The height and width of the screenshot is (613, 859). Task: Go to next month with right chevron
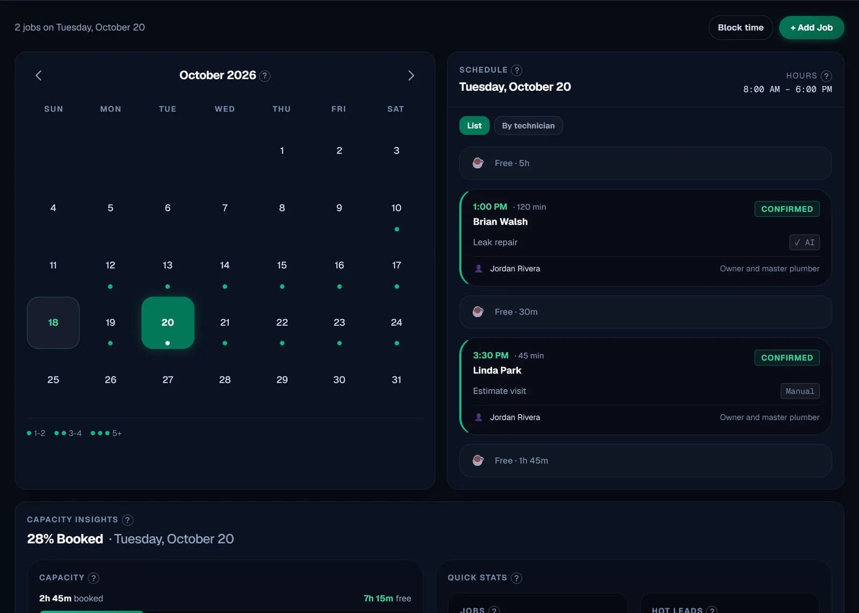411,76
